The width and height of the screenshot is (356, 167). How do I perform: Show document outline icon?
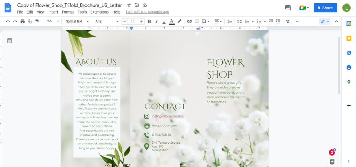[10, 41]
